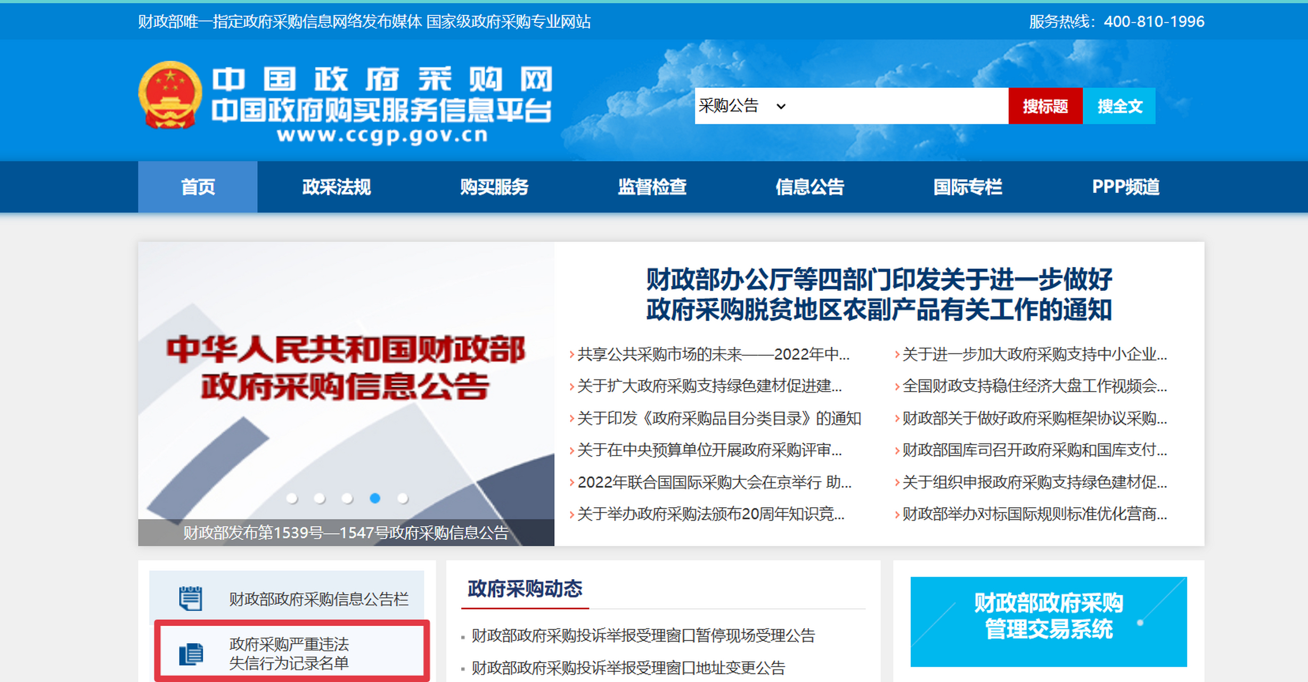Select the active fourth carousel dot
The image size is (1308, 682).
375,498
